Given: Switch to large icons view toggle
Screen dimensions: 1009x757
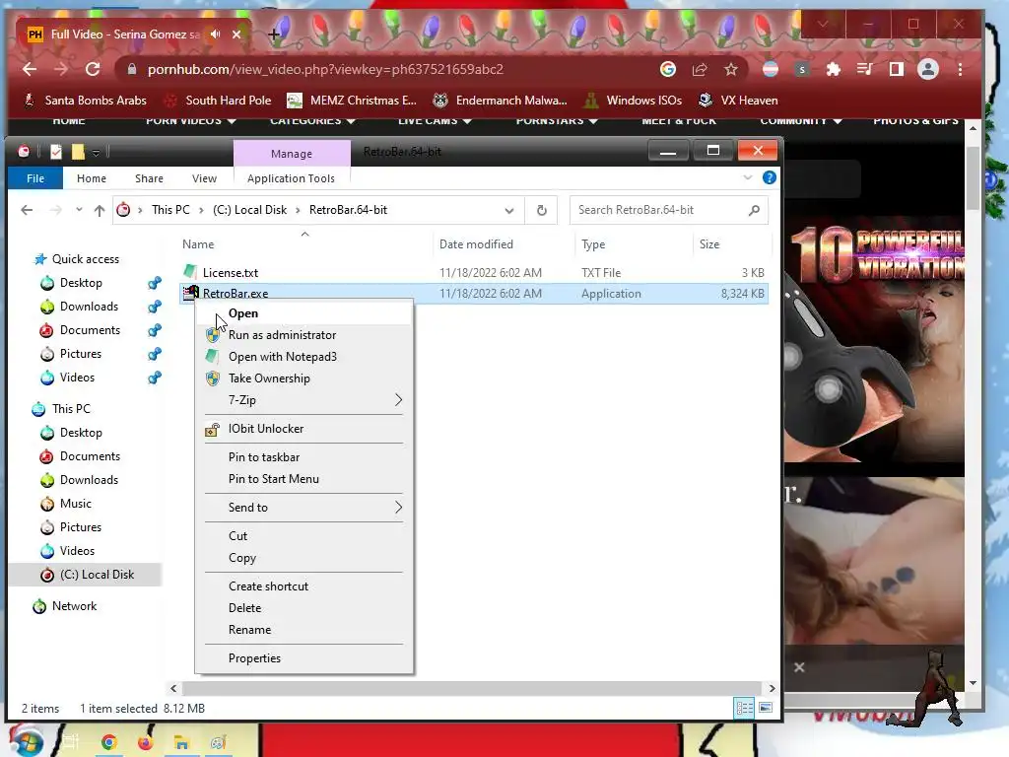Looking at the screenshot, I should (766, 708).
